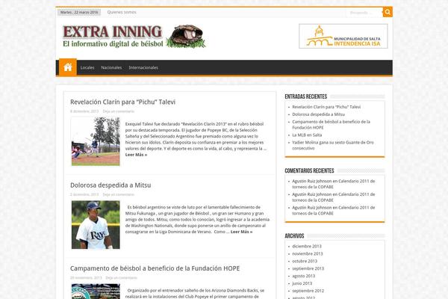Viewport: 448px width, 299px height.
Task: Click the date label Martes 22 marzo 2016
Action: [79, 12]
